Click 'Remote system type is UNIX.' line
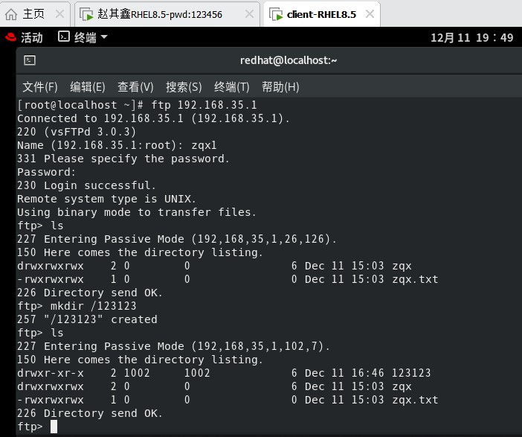The width and height of the screenshot is (522, 437). point(106,199)
